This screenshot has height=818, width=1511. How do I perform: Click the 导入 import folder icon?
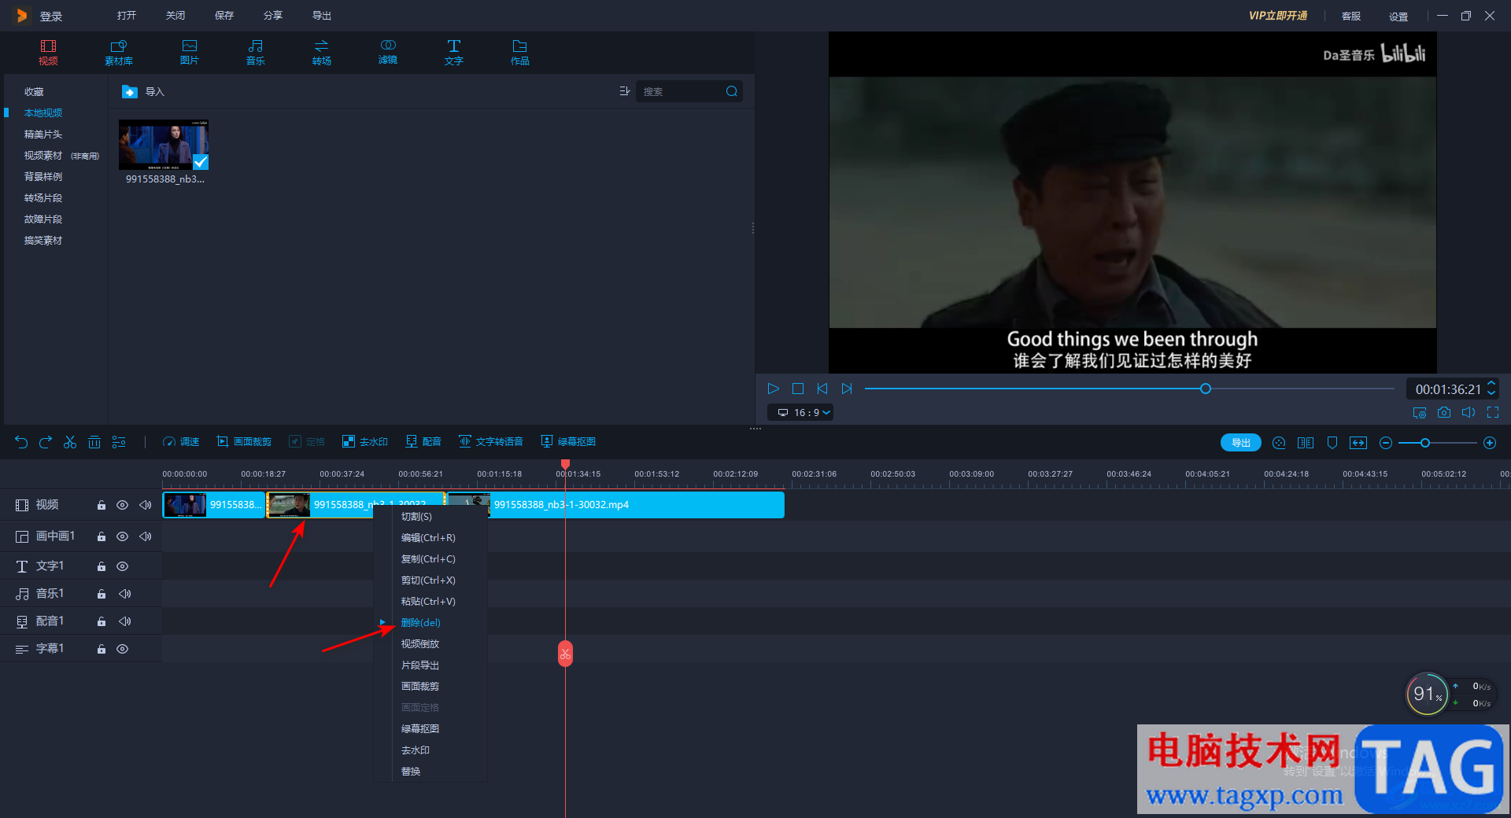point(130,92)
